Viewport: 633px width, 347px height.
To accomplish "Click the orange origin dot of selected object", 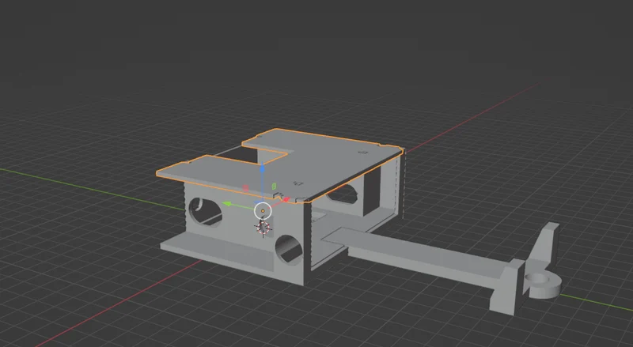I will click(x=263, y=211).
